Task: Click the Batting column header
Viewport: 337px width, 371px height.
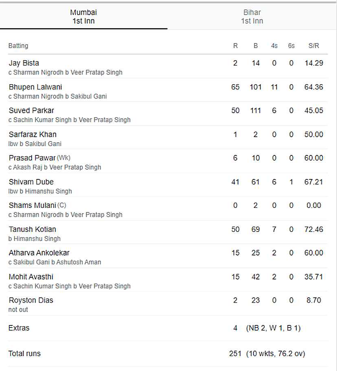Action: 18,46
